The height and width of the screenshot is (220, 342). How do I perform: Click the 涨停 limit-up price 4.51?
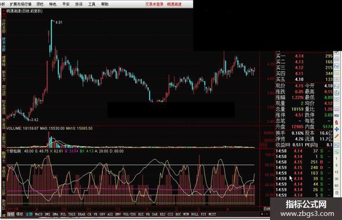299,115
